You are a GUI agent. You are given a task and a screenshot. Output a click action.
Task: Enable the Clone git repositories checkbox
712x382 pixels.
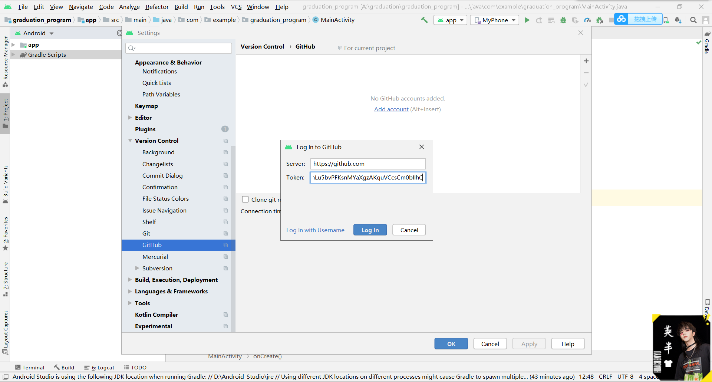click(245, 200)
